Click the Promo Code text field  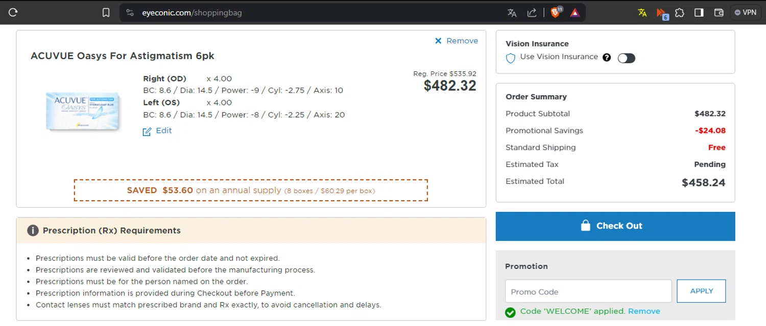coord(588,291)
